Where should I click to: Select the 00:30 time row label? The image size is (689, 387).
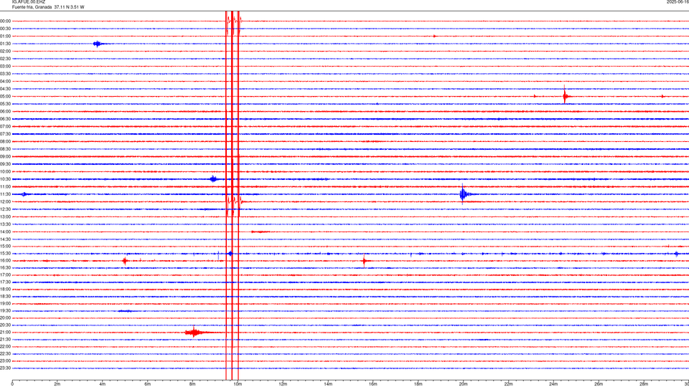pos(5,29)
